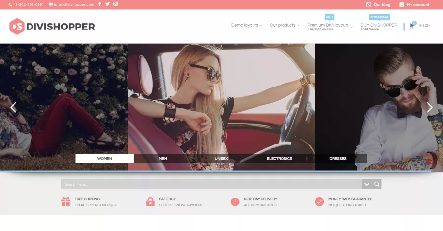
Task: Click the FREE SHIPPING text
Action: click(87, 199)
